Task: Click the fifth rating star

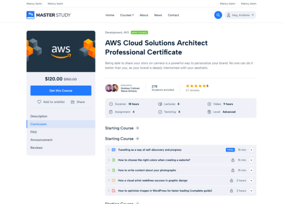Action: [x=204, y=86]
